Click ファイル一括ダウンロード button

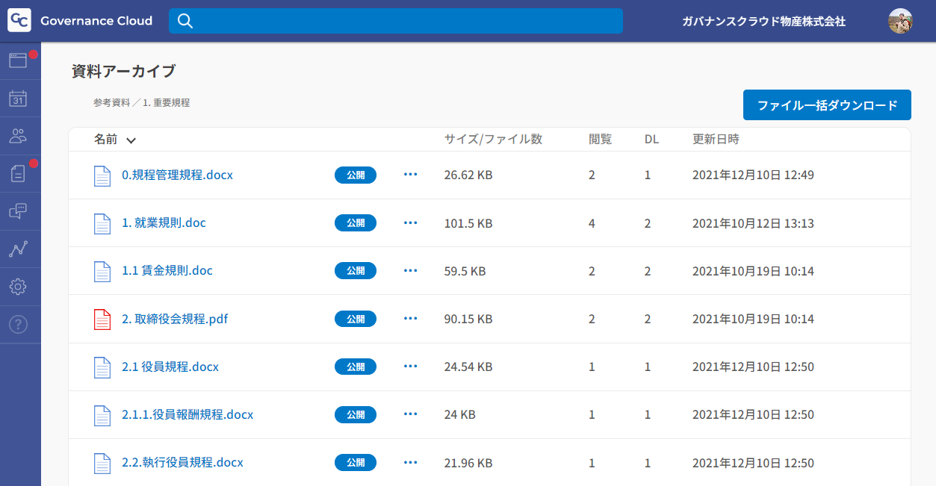click(x=827, y=105)
